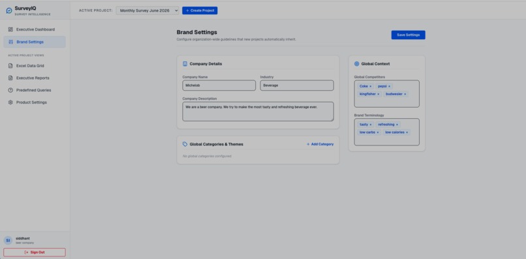Remove the kingfisher competitor tag
526x259 pixels.
coord(379,95)
